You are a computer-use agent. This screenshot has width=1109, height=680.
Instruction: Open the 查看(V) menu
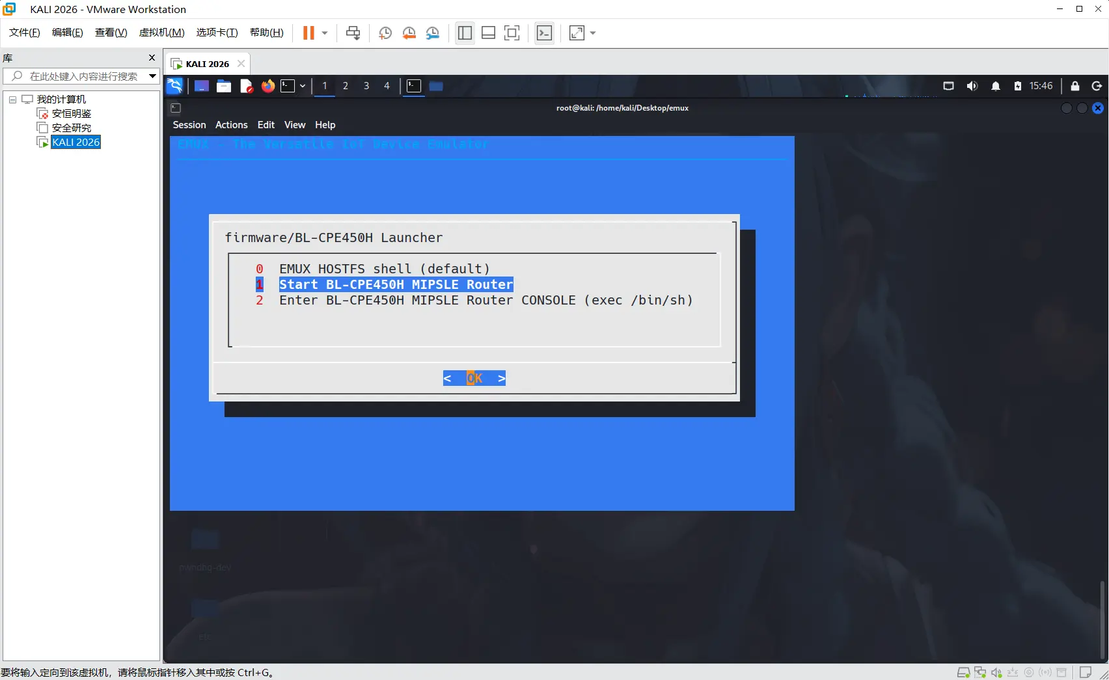[x=111, y=33]
